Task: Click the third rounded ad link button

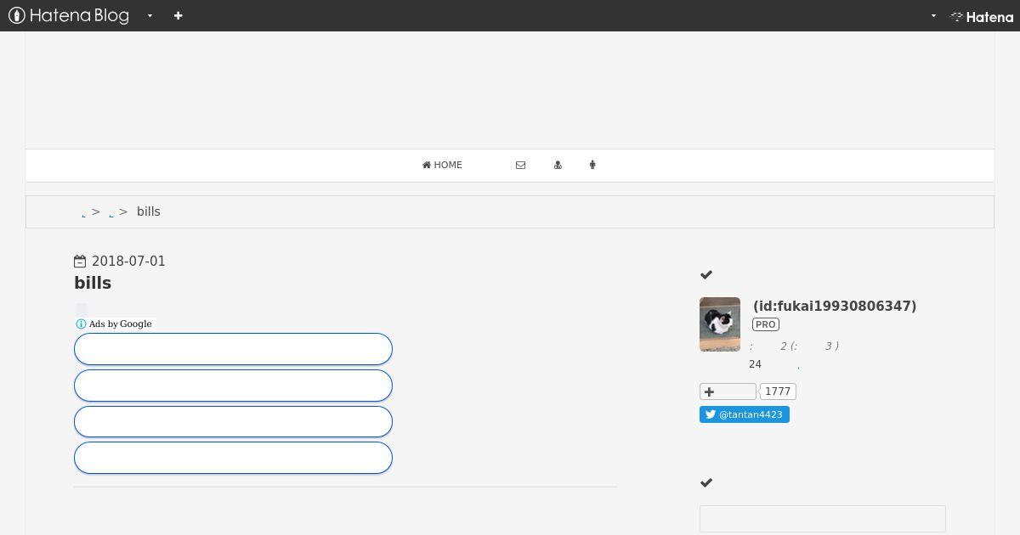Action: point(233,421)
